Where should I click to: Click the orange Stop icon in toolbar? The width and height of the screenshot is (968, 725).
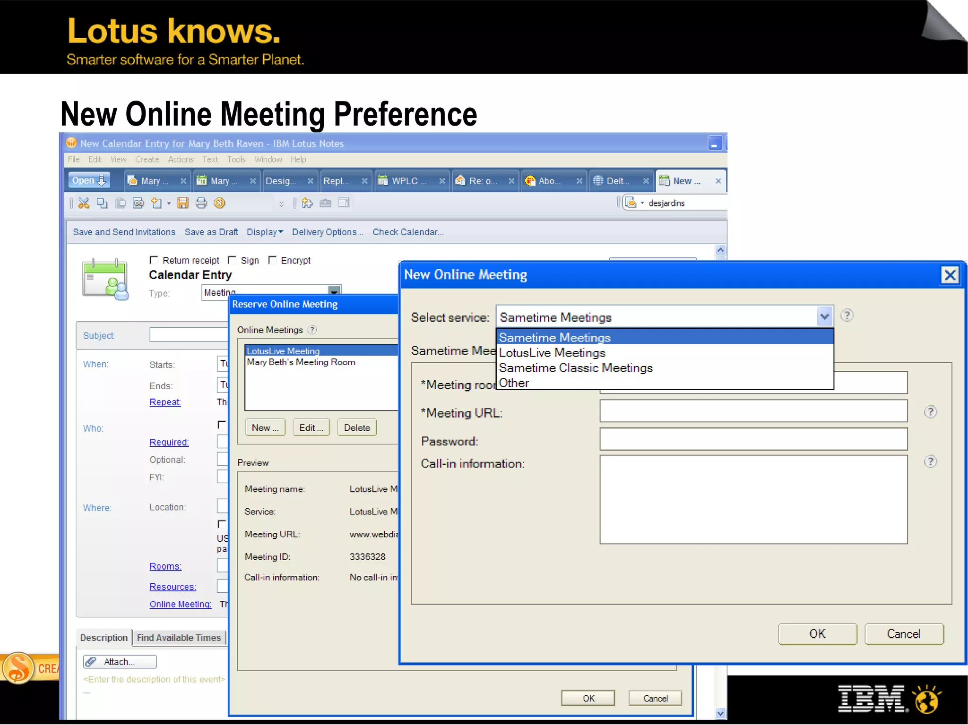coord(219,203)
